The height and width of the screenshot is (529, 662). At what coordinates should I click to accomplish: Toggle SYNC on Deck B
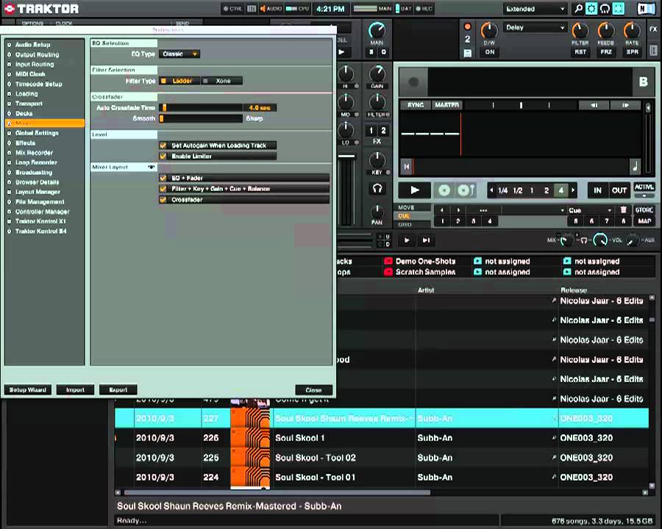(x=416, y=105)
